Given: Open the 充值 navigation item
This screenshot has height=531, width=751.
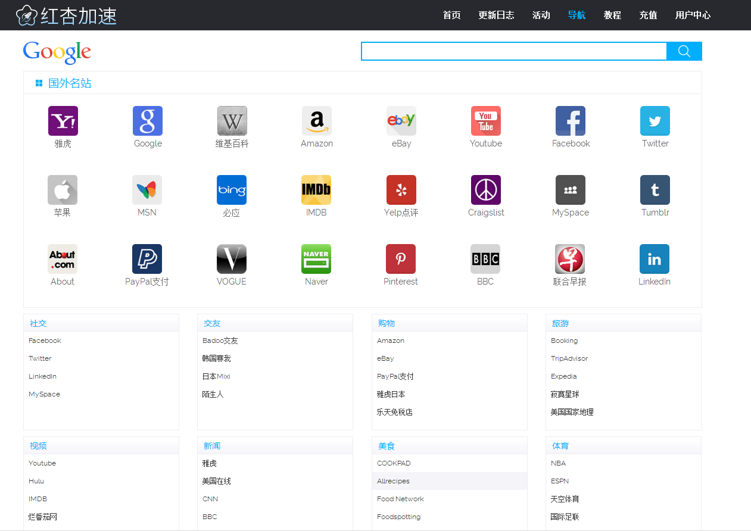Looking at the screenshot, I should 648,15.
